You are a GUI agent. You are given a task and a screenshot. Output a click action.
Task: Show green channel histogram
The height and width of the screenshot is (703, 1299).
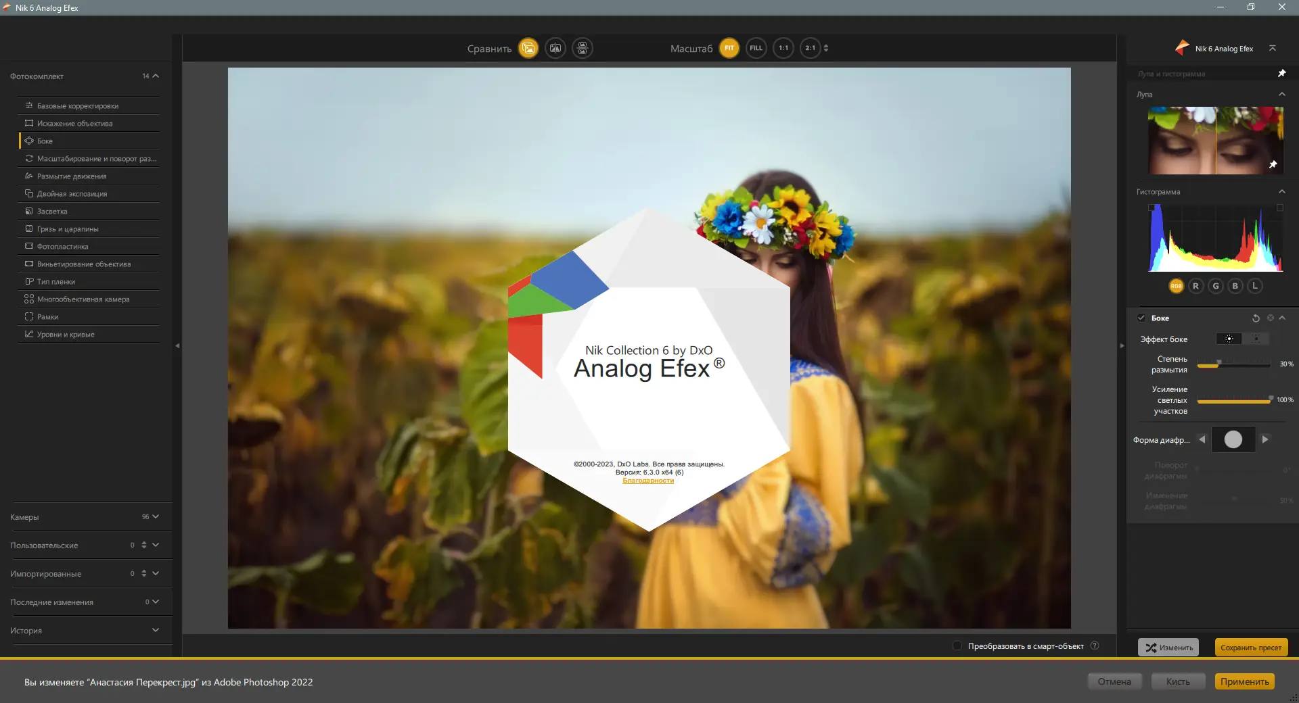1216,286
